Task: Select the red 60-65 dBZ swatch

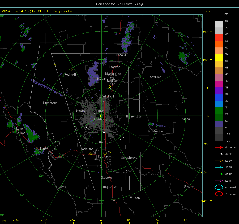Action: [x=219, y=38]
